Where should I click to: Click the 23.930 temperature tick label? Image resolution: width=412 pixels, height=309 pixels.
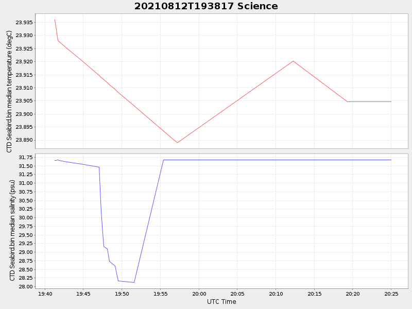[x=24, y=36]
